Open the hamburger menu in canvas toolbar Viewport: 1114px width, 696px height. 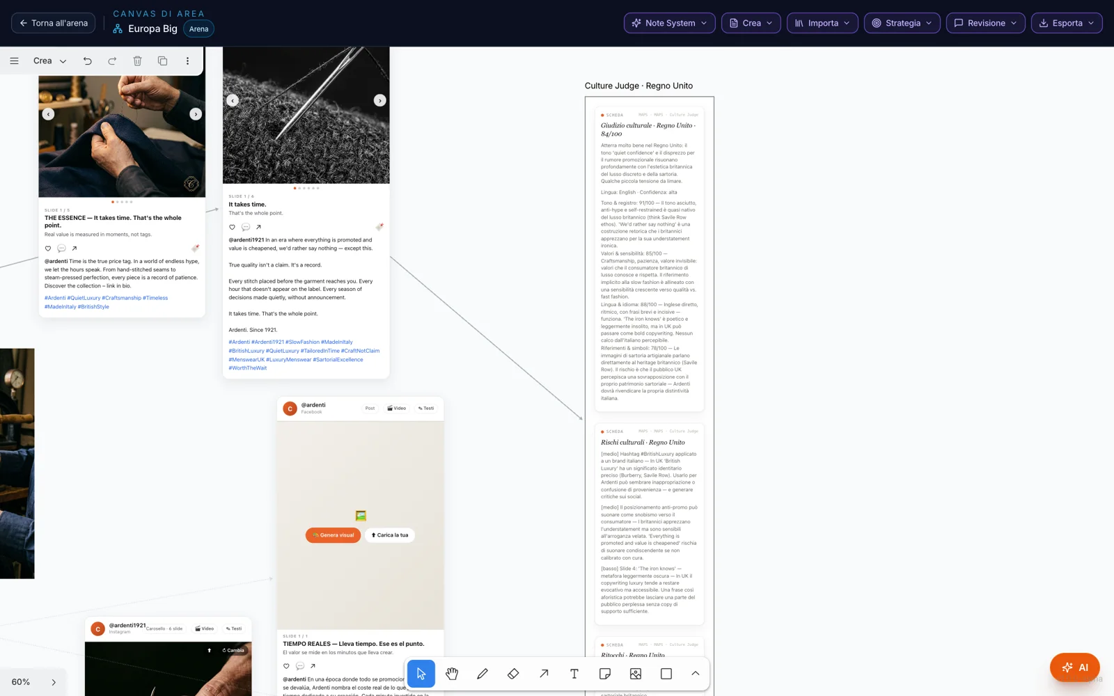point(14,61)
